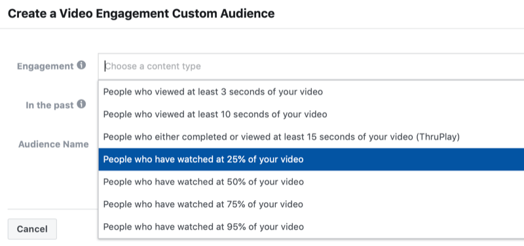This screenshot has height=246, width=524.
Task: Click the Cancel button
Action: click(x=32, y=229)
